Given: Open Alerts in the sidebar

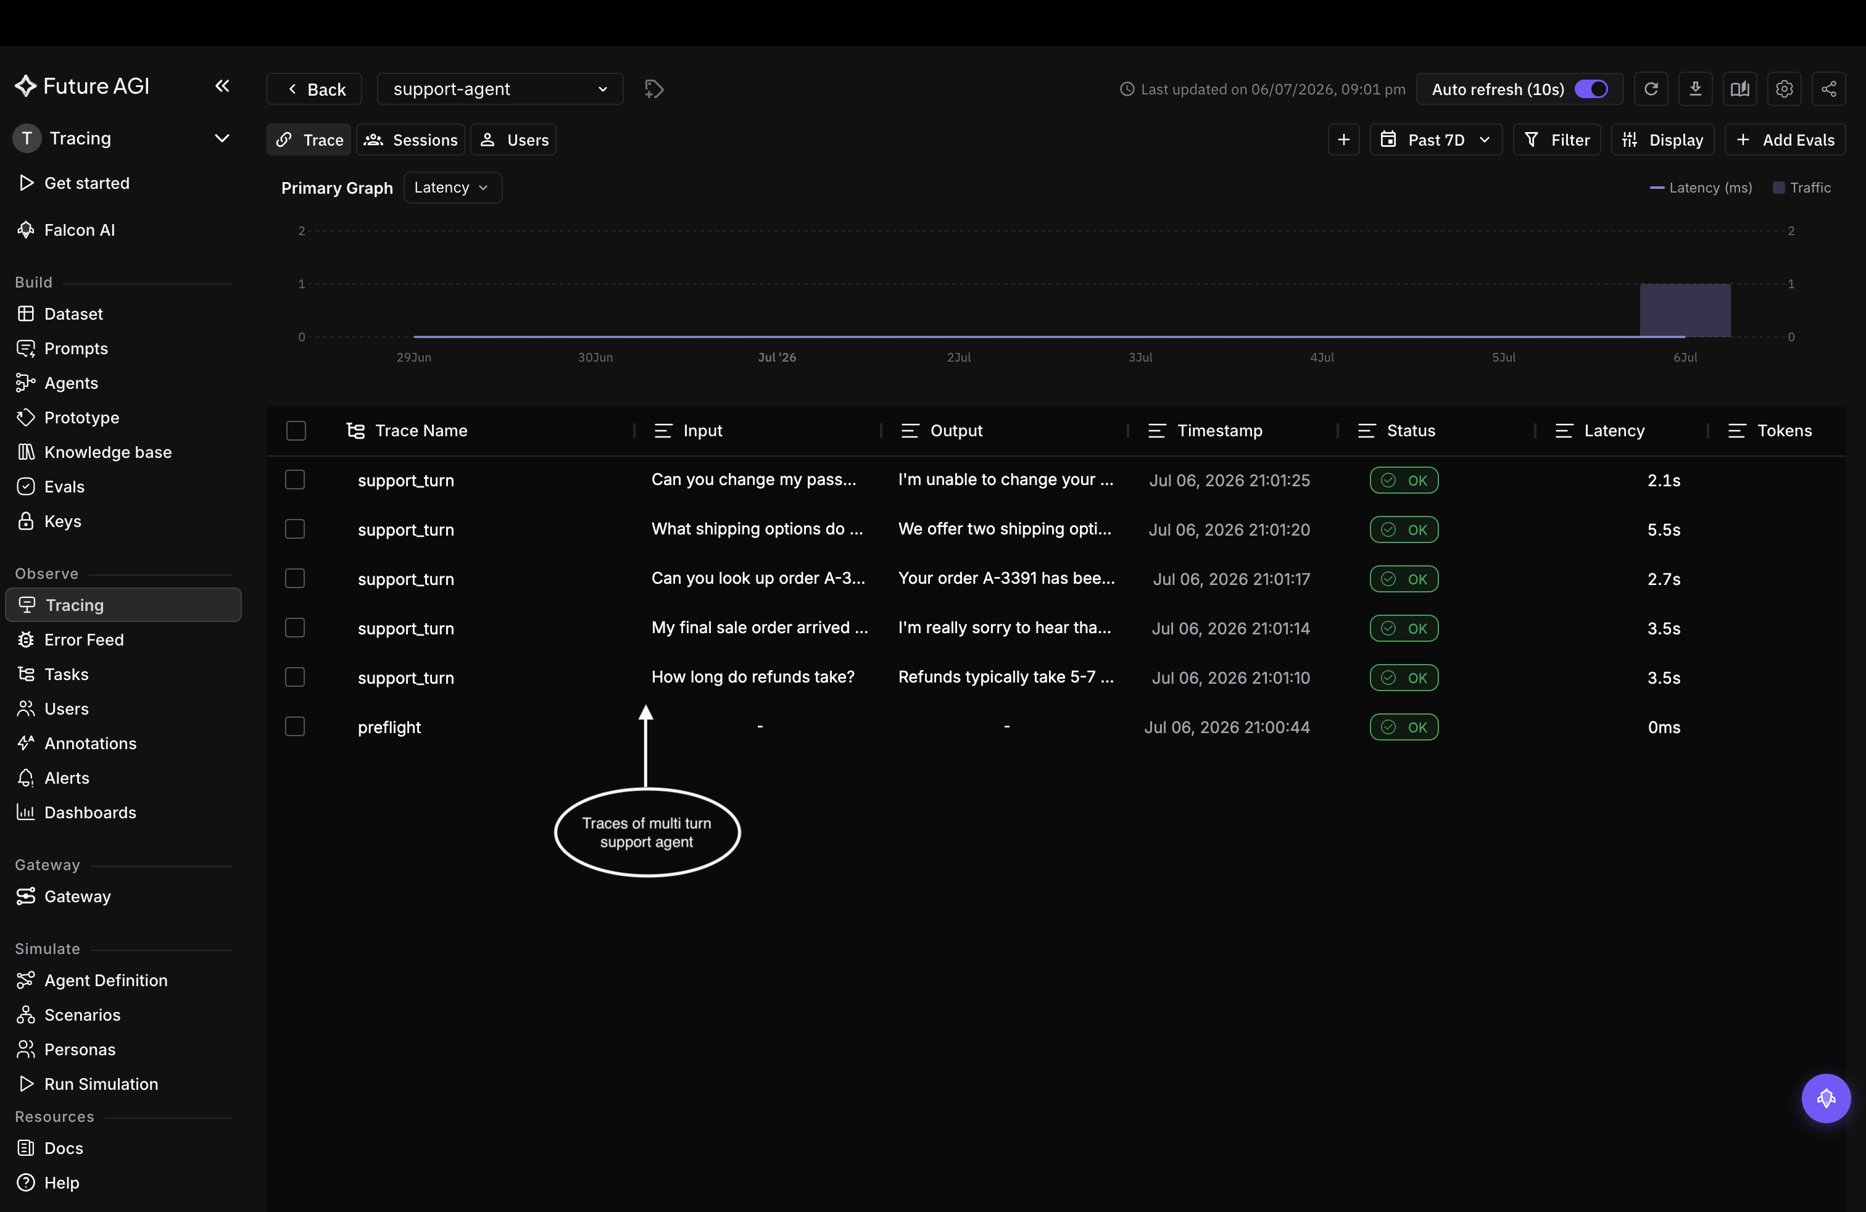Looking at the screenshot, I should (x=66, y=778).
